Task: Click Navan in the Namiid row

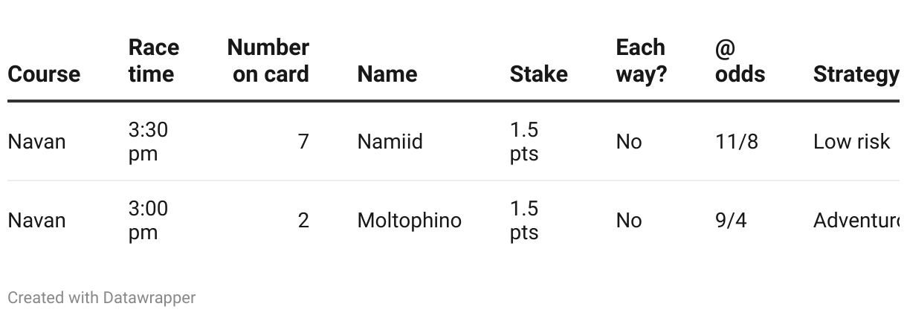Action: 36,142
